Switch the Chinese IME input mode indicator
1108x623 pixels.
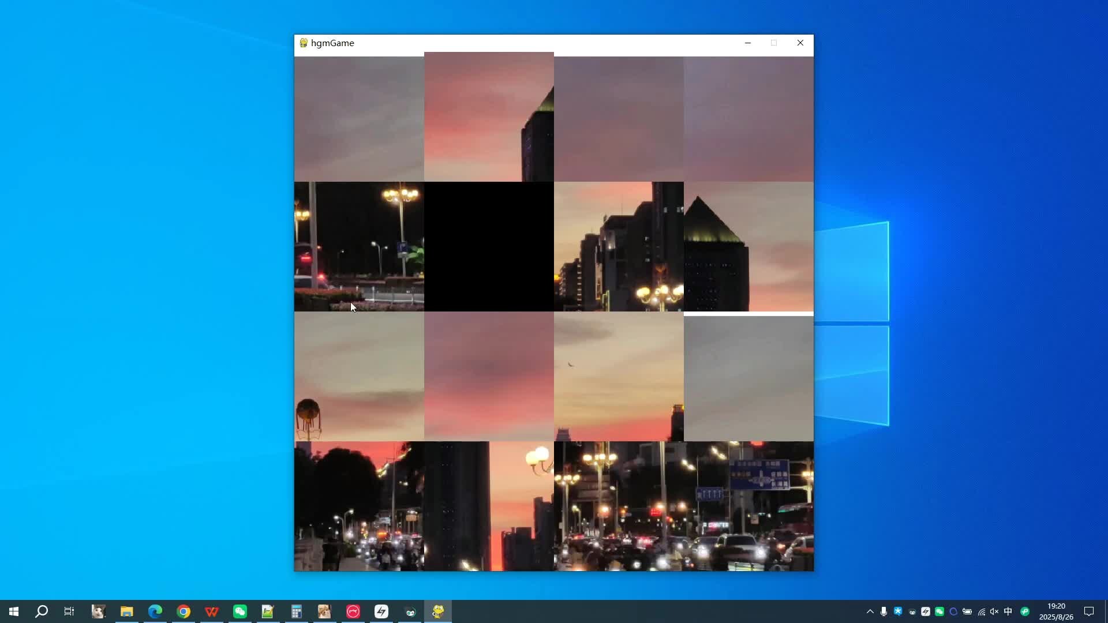point(1008,611)
